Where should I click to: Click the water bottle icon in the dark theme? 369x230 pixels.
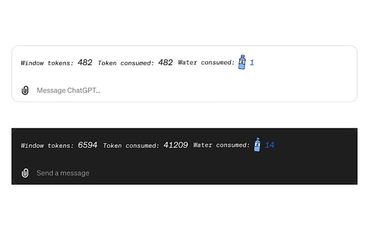pos(257,145)
